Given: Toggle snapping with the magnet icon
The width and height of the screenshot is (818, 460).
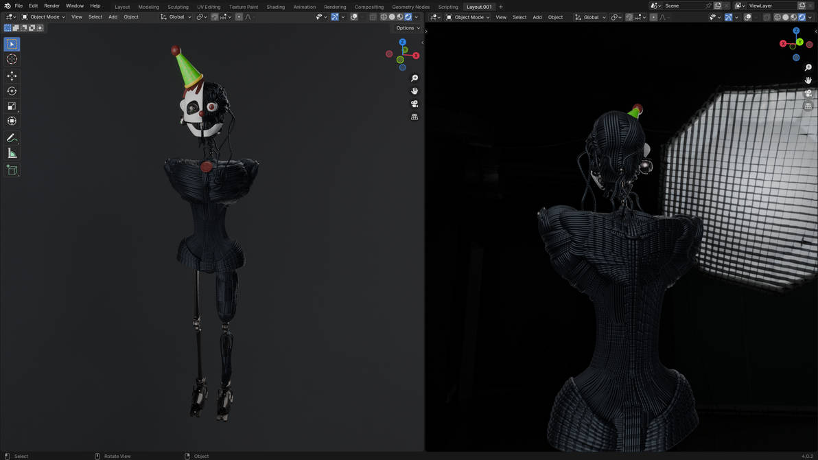Looking at the screenshot, I should (x=216, y=16).
